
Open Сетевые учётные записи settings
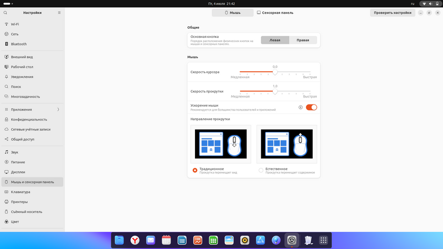tap(32, 129)
